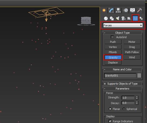Select the Spherical radio option
The image size is (147, 123).
click(x=124, y=109)
